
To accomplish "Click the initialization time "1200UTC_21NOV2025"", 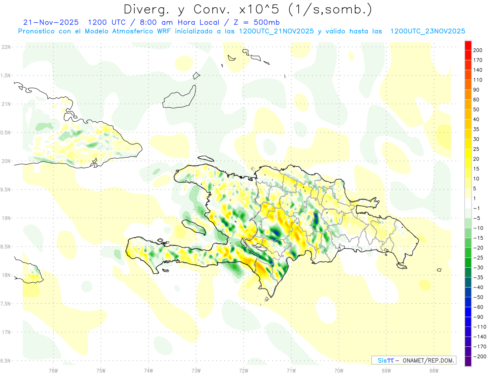I will pyautogui.click(x=276, y=31).
